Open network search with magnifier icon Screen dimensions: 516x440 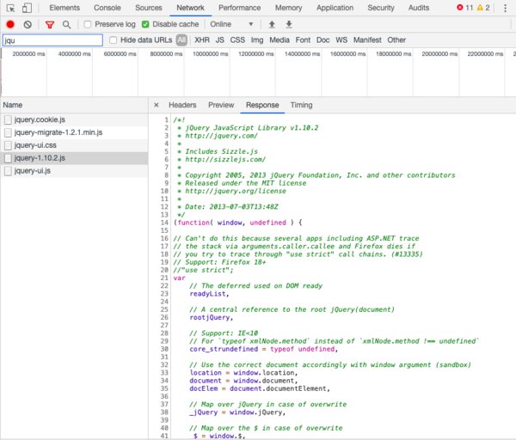[x=66, y=25]
